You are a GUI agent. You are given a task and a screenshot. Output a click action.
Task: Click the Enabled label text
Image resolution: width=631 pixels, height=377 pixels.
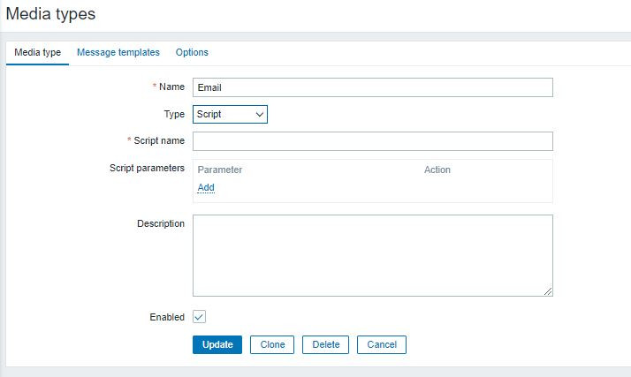tap(167, 317)
